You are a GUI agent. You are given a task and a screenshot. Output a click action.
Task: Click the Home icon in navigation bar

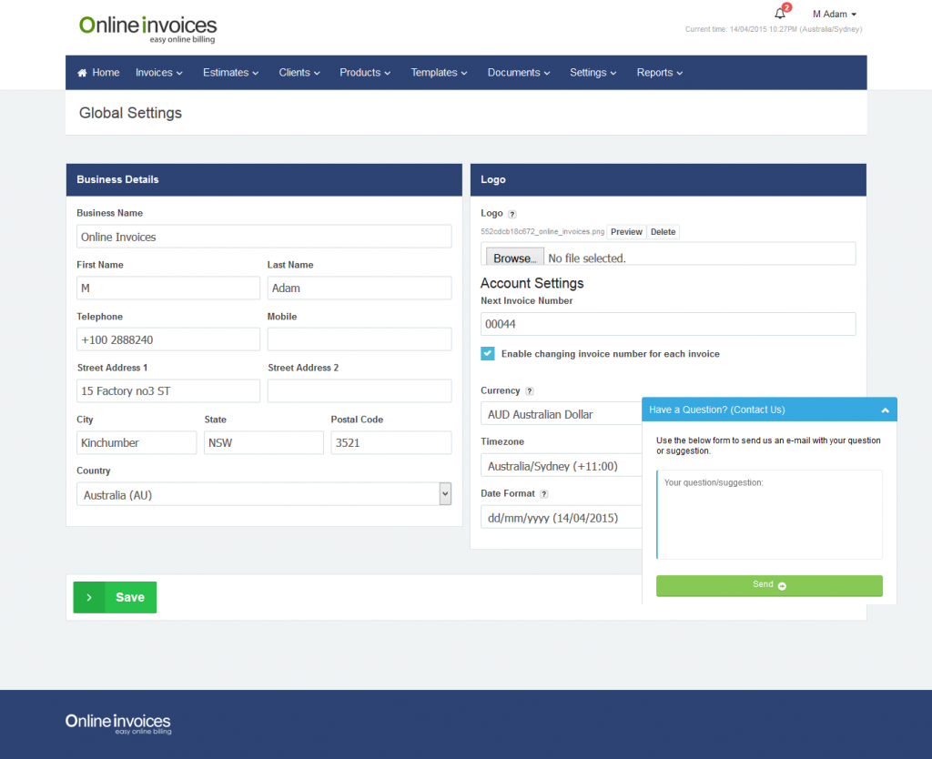83,73
